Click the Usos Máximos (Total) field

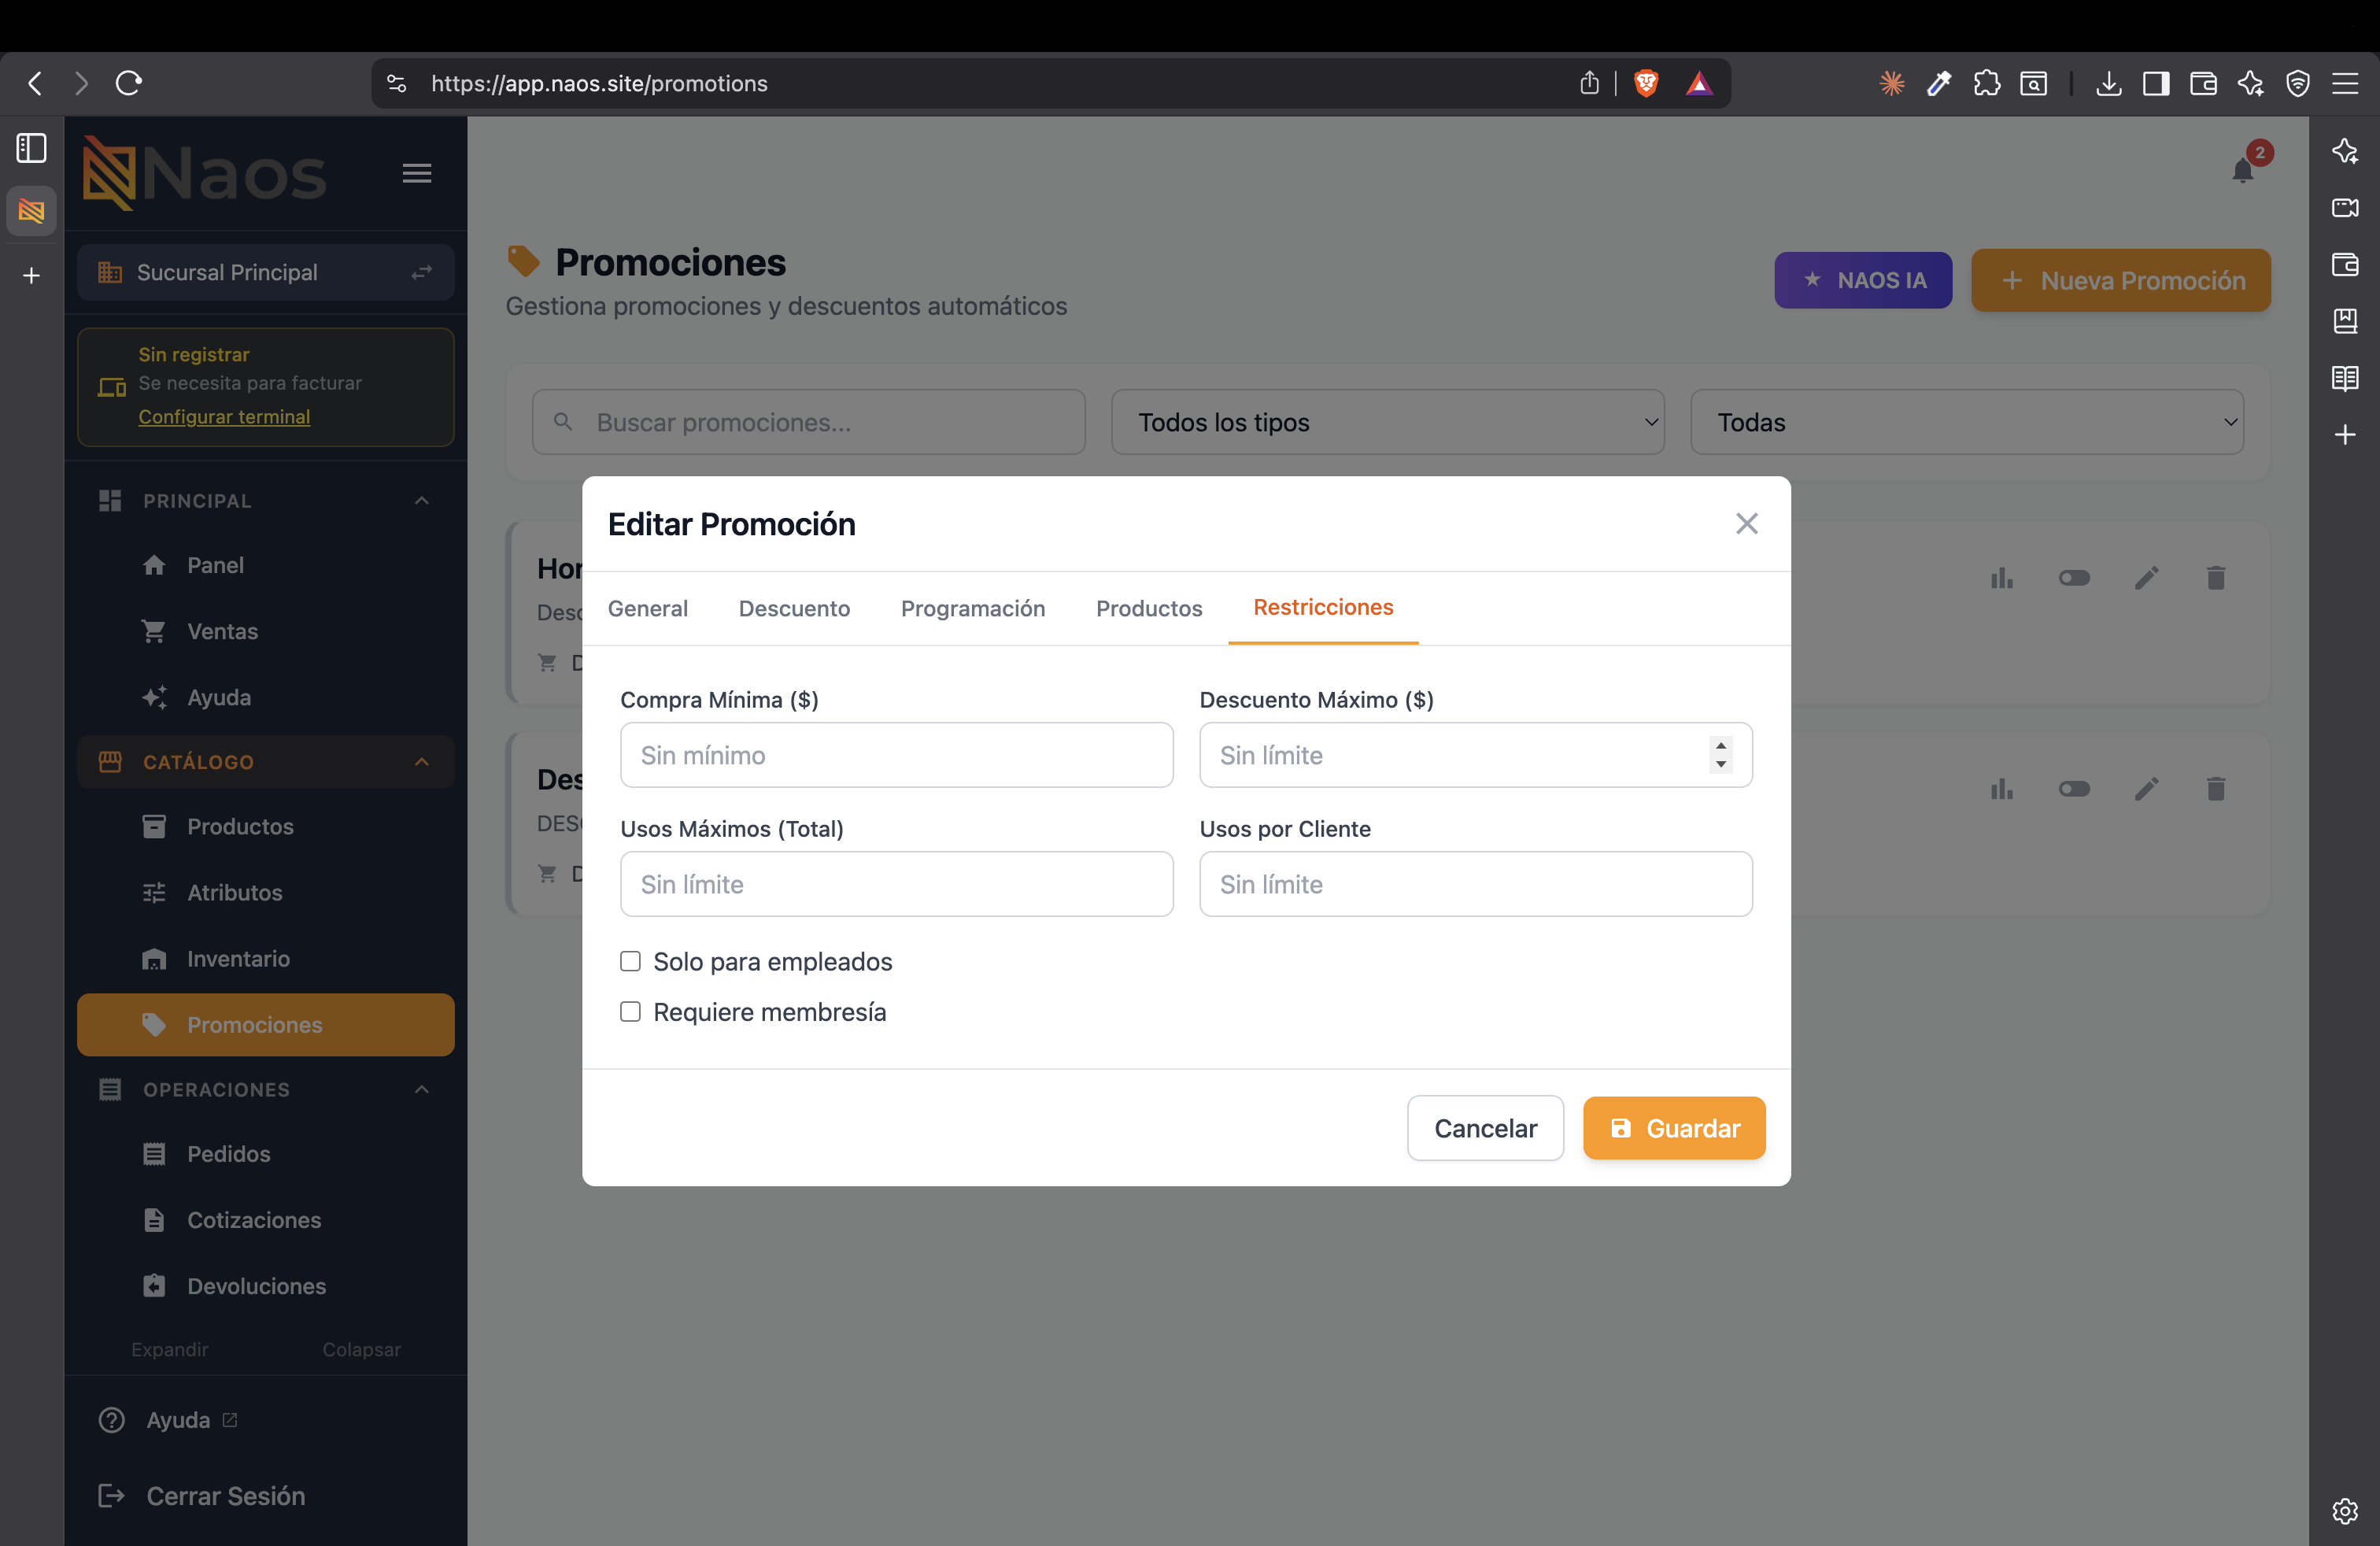coord(896,884)
